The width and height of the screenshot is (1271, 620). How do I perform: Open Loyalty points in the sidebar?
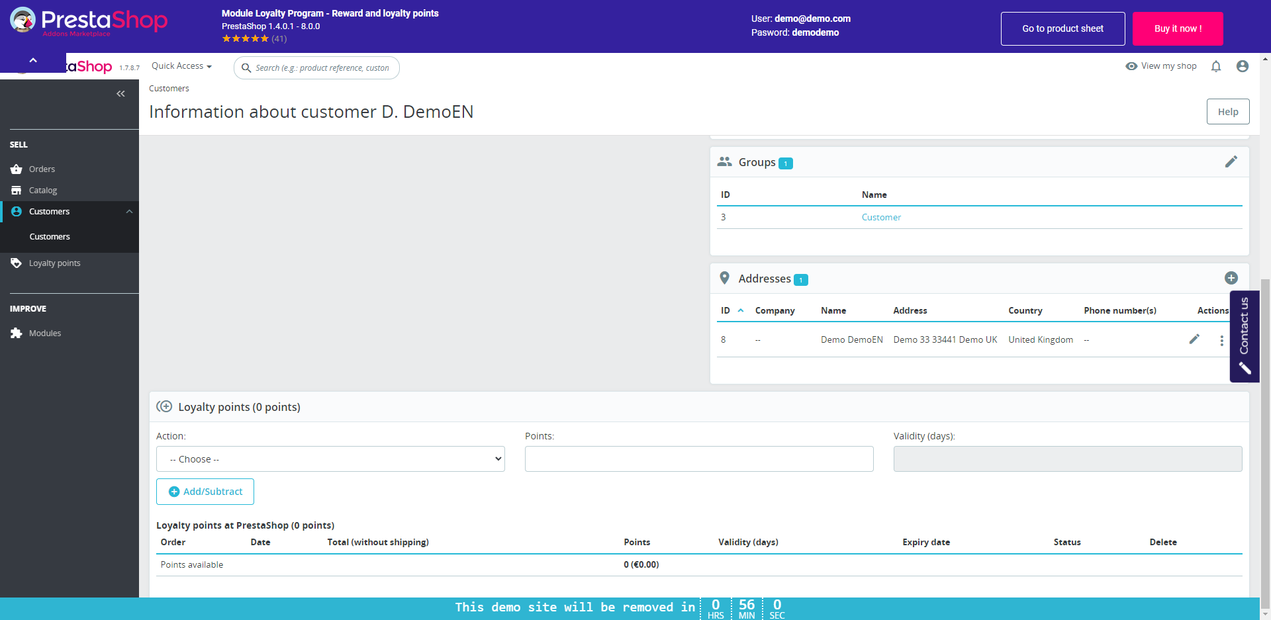tap(55, 263)
